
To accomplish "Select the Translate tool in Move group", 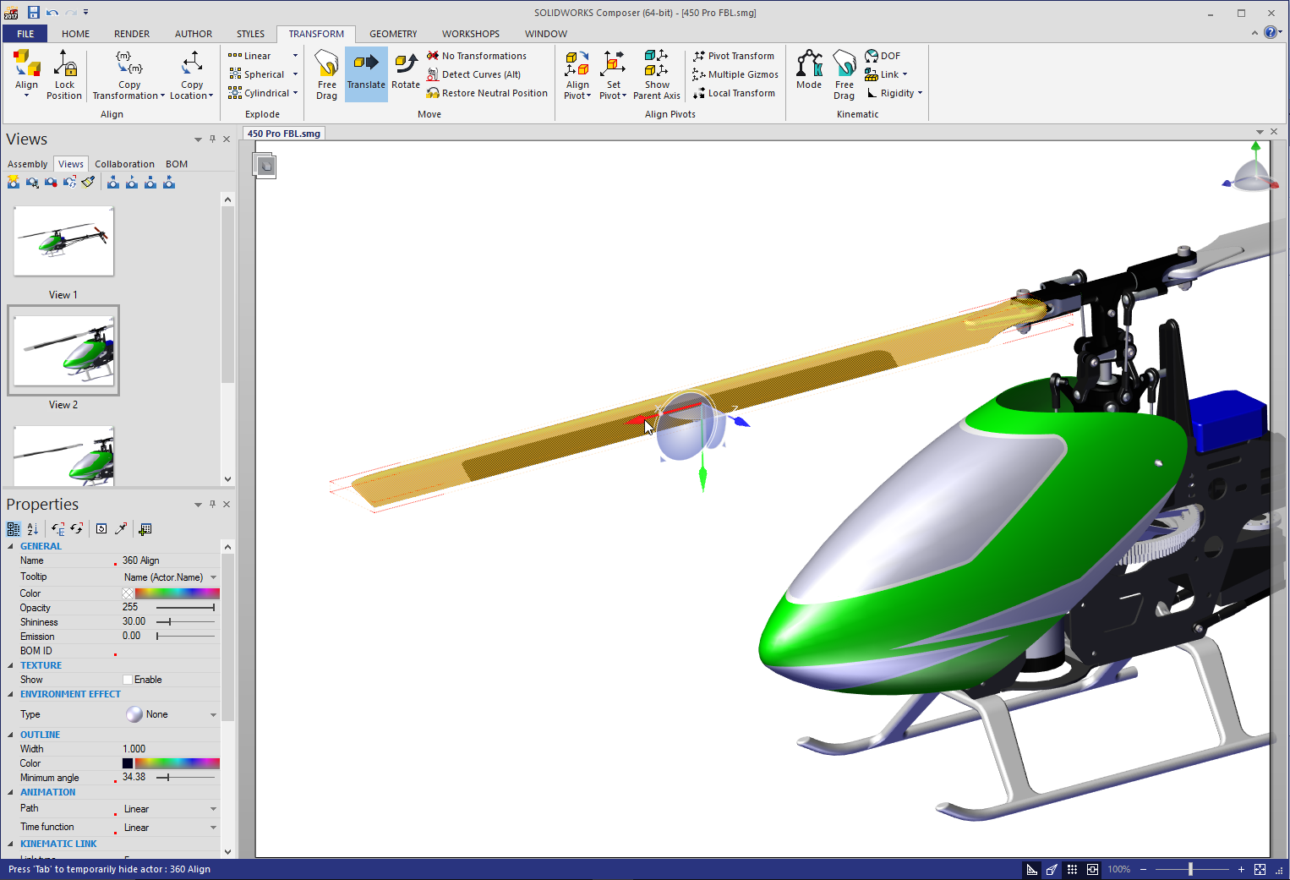I will (x=365, y=72).
